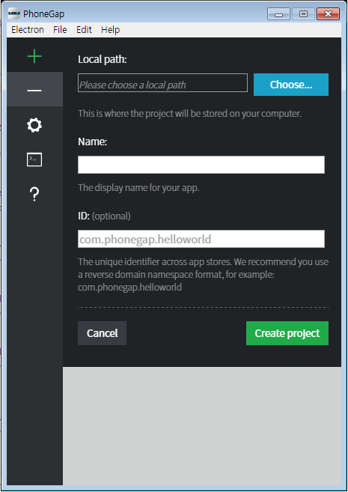Open the terminal console log icon
Viewport: 348px width, 492px height.
click(34, 160)
